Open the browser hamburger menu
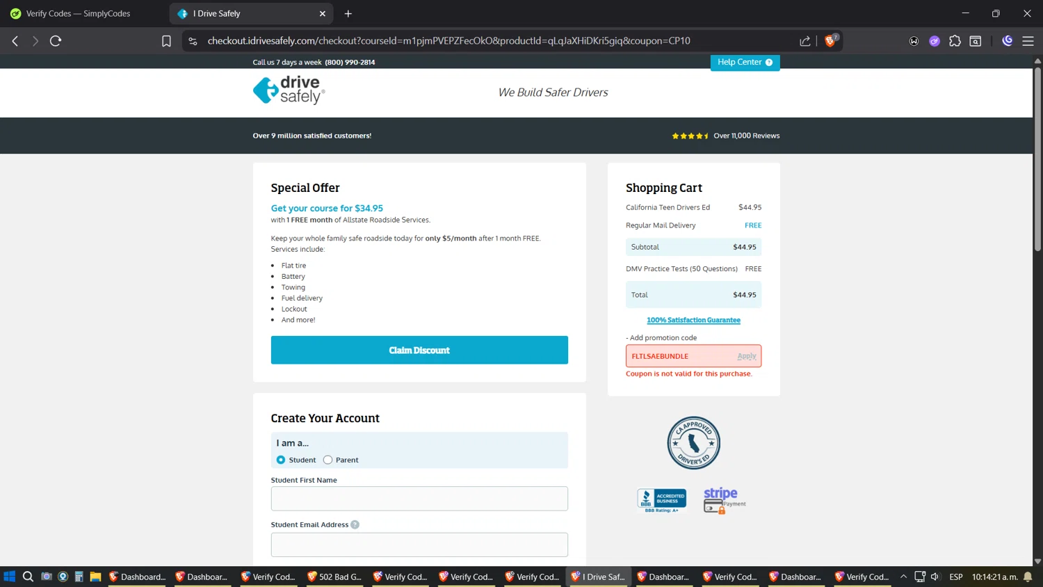The height and width of the screenshot is (587, 1043). pos(1028,41)
